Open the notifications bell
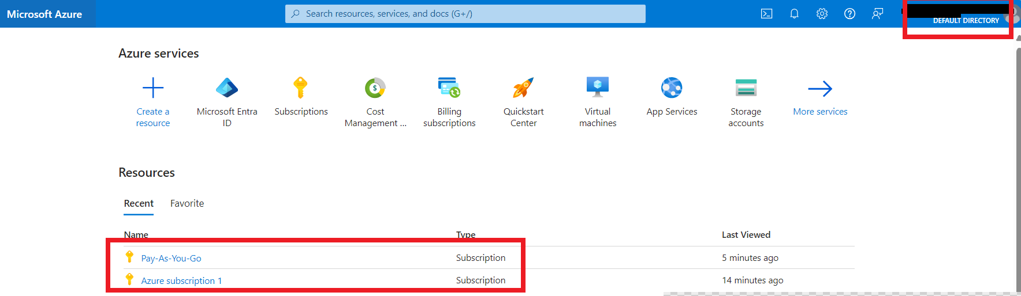Viewport: 1021px width, 296px height. (794, 14)
